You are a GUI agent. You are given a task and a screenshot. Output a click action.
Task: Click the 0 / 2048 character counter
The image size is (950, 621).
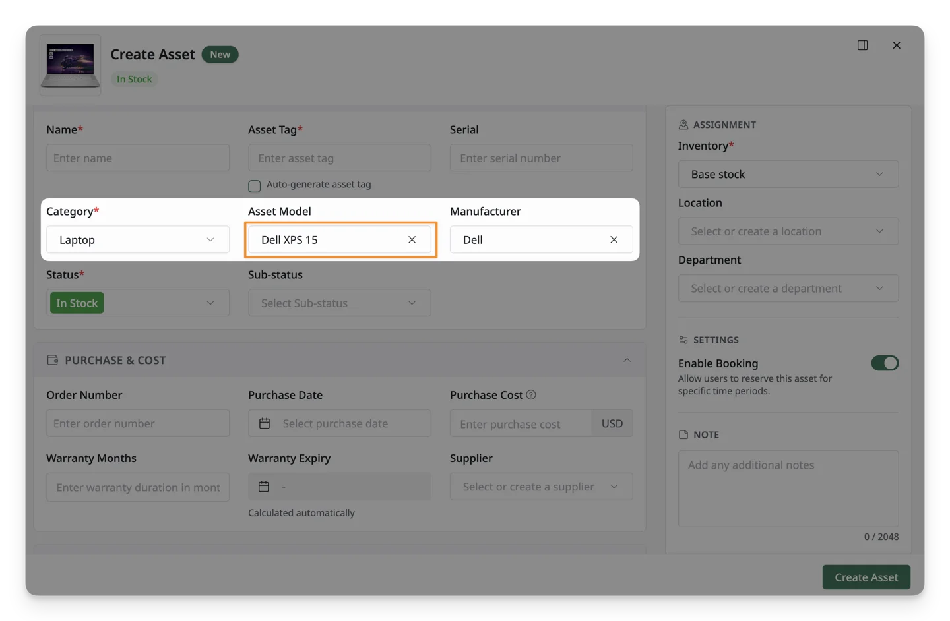[x=881, y=537]
